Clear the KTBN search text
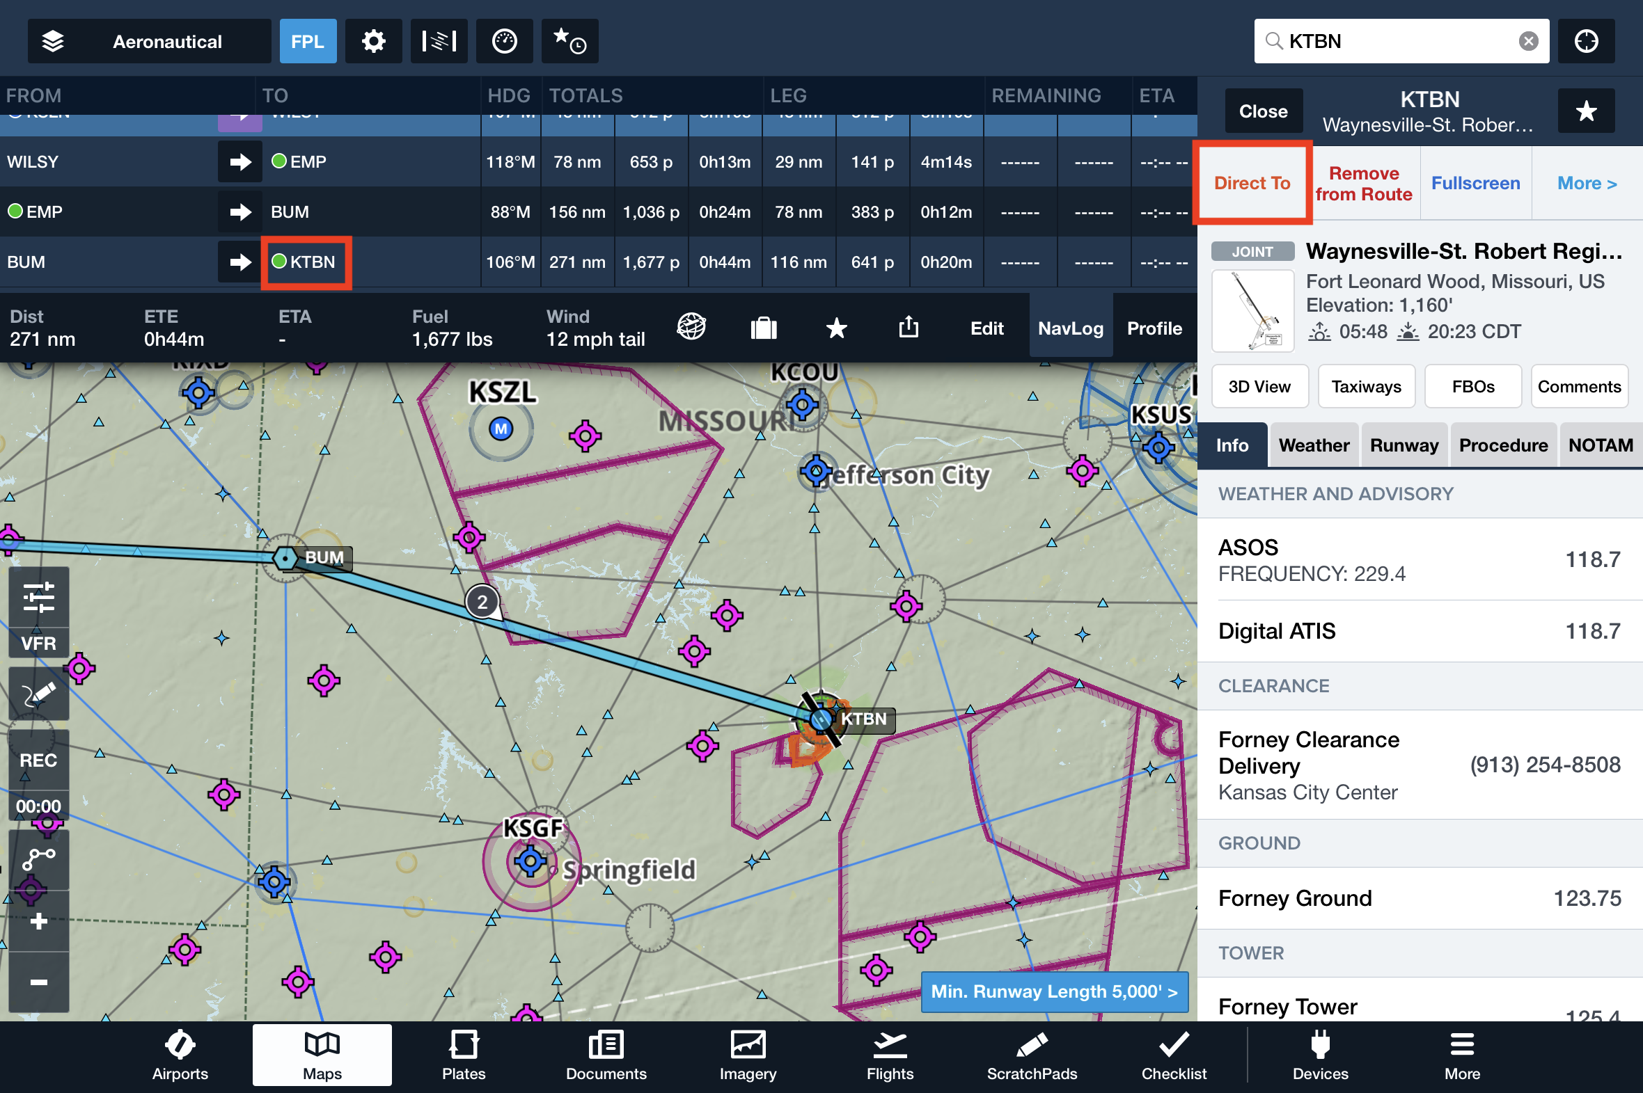The height and width of the screenshot is (1093, 1643). click(1528, 41)
